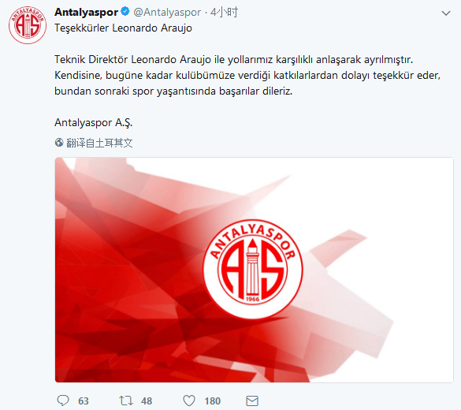Like the tweet with the heart icon
The height and width of the screenshot is (410, 461).
(x=189, y=401)
